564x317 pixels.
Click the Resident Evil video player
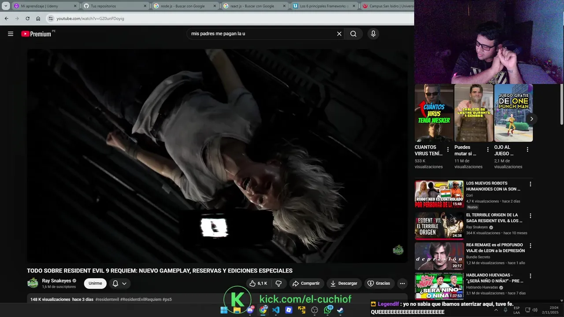(217, 156)
